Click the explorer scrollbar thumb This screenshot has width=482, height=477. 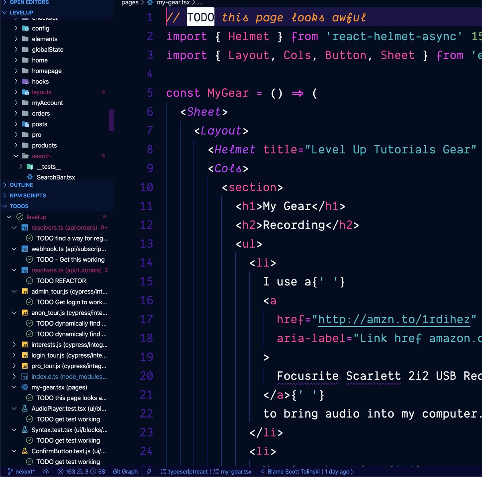tap(111, 120)
